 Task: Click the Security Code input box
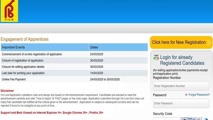(166, 119)
